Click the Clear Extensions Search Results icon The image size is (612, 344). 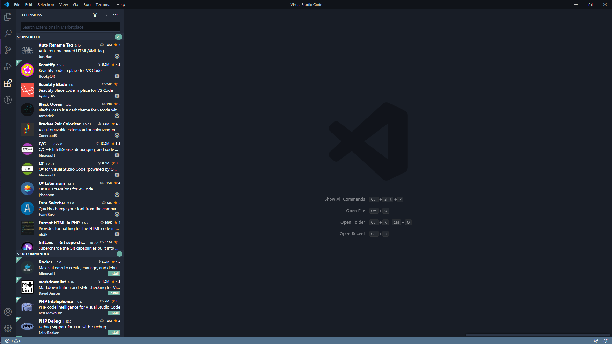coord(105,15)
